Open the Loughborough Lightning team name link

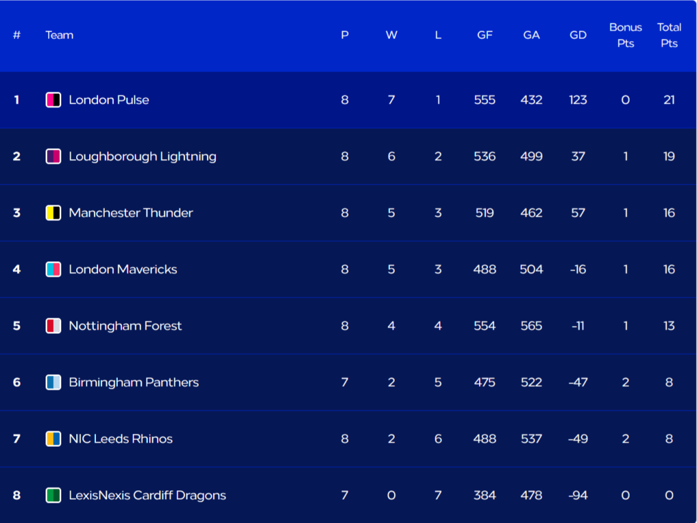pos(143,156)
